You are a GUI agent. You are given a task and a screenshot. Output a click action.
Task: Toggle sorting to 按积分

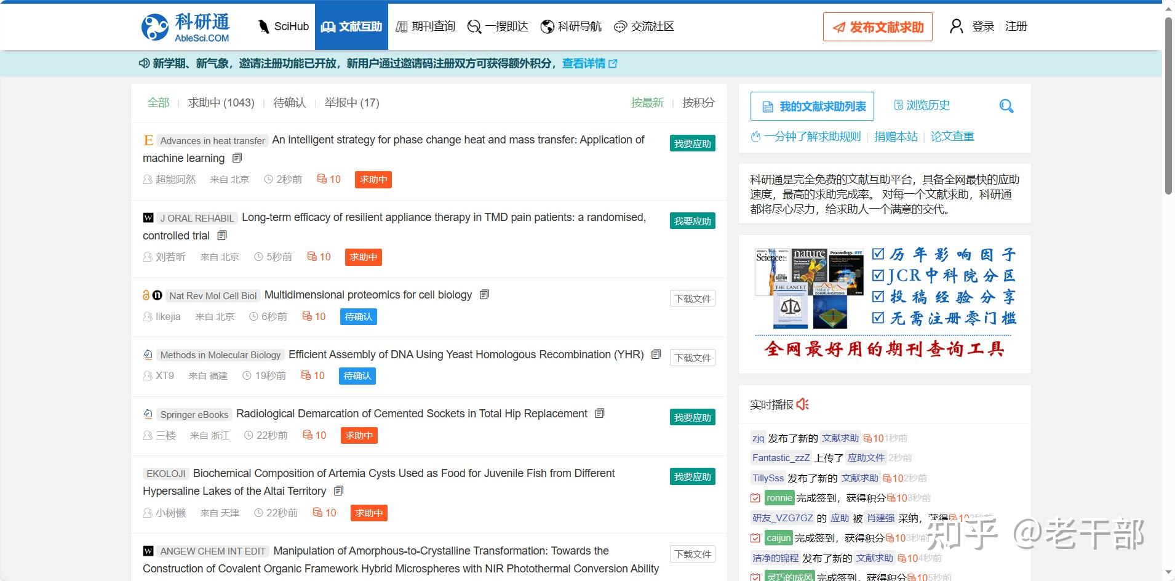tap(698, 103)
